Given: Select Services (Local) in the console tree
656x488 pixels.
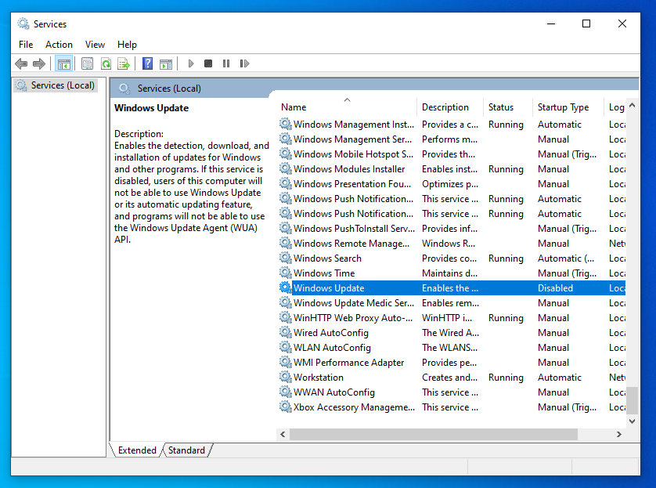Looking at the screenshot, I should tap(63, 85).
